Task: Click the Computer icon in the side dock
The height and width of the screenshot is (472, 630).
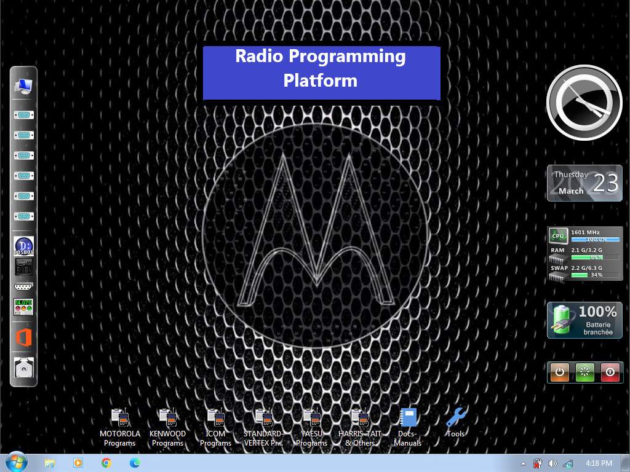Action: coord(23,87)
